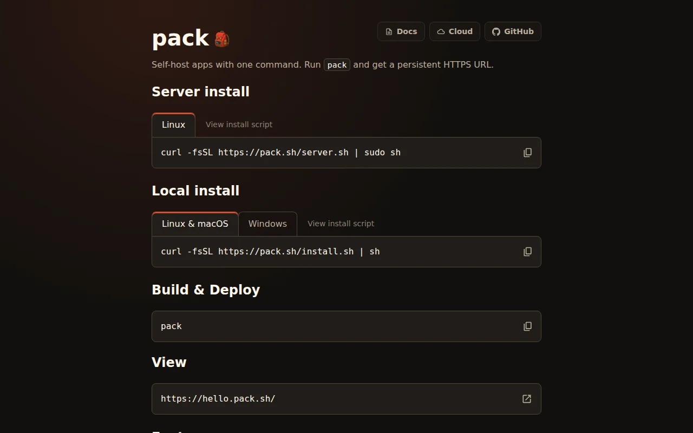Image resolution: width=693 pixels, height=433 pixels.
Task: Copy the server install curl command
Action: [x=527, y=153]
